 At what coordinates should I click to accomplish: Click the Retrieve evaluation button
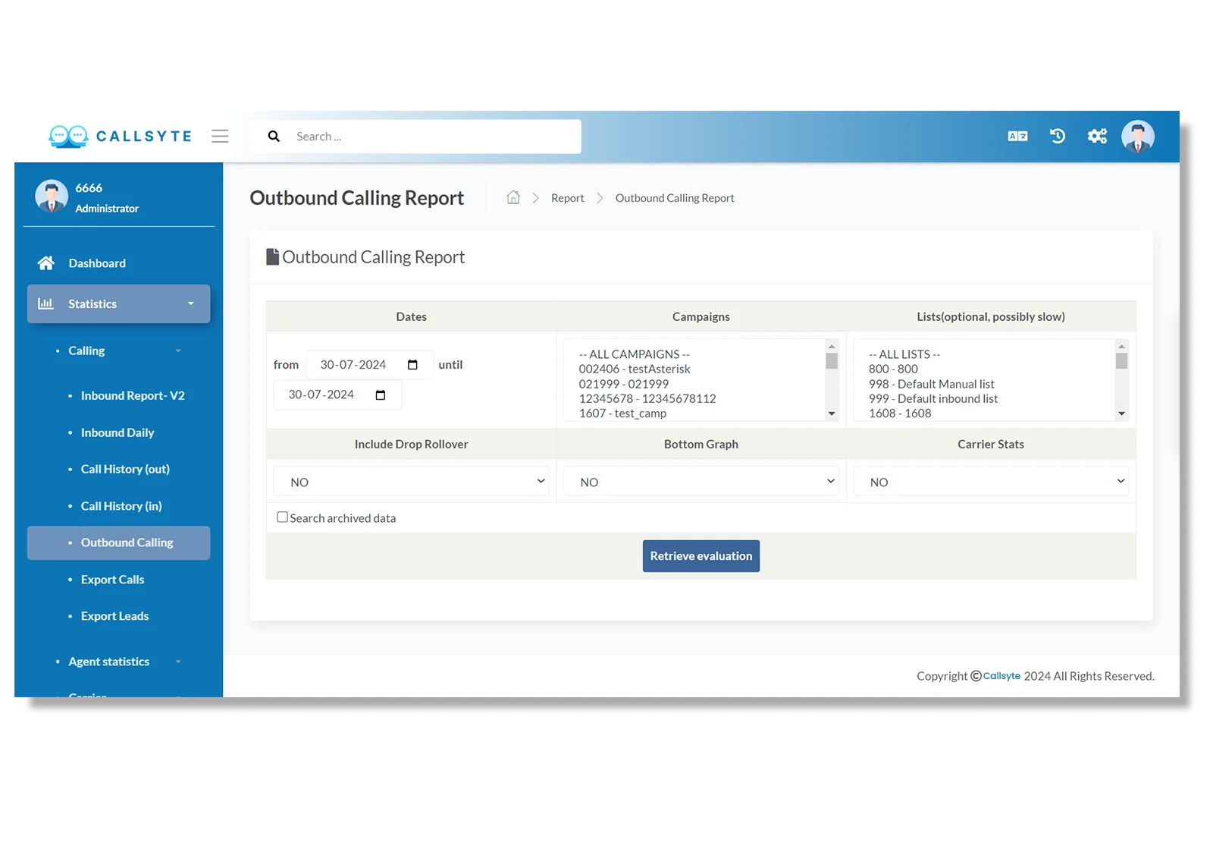tap(701, 555)
